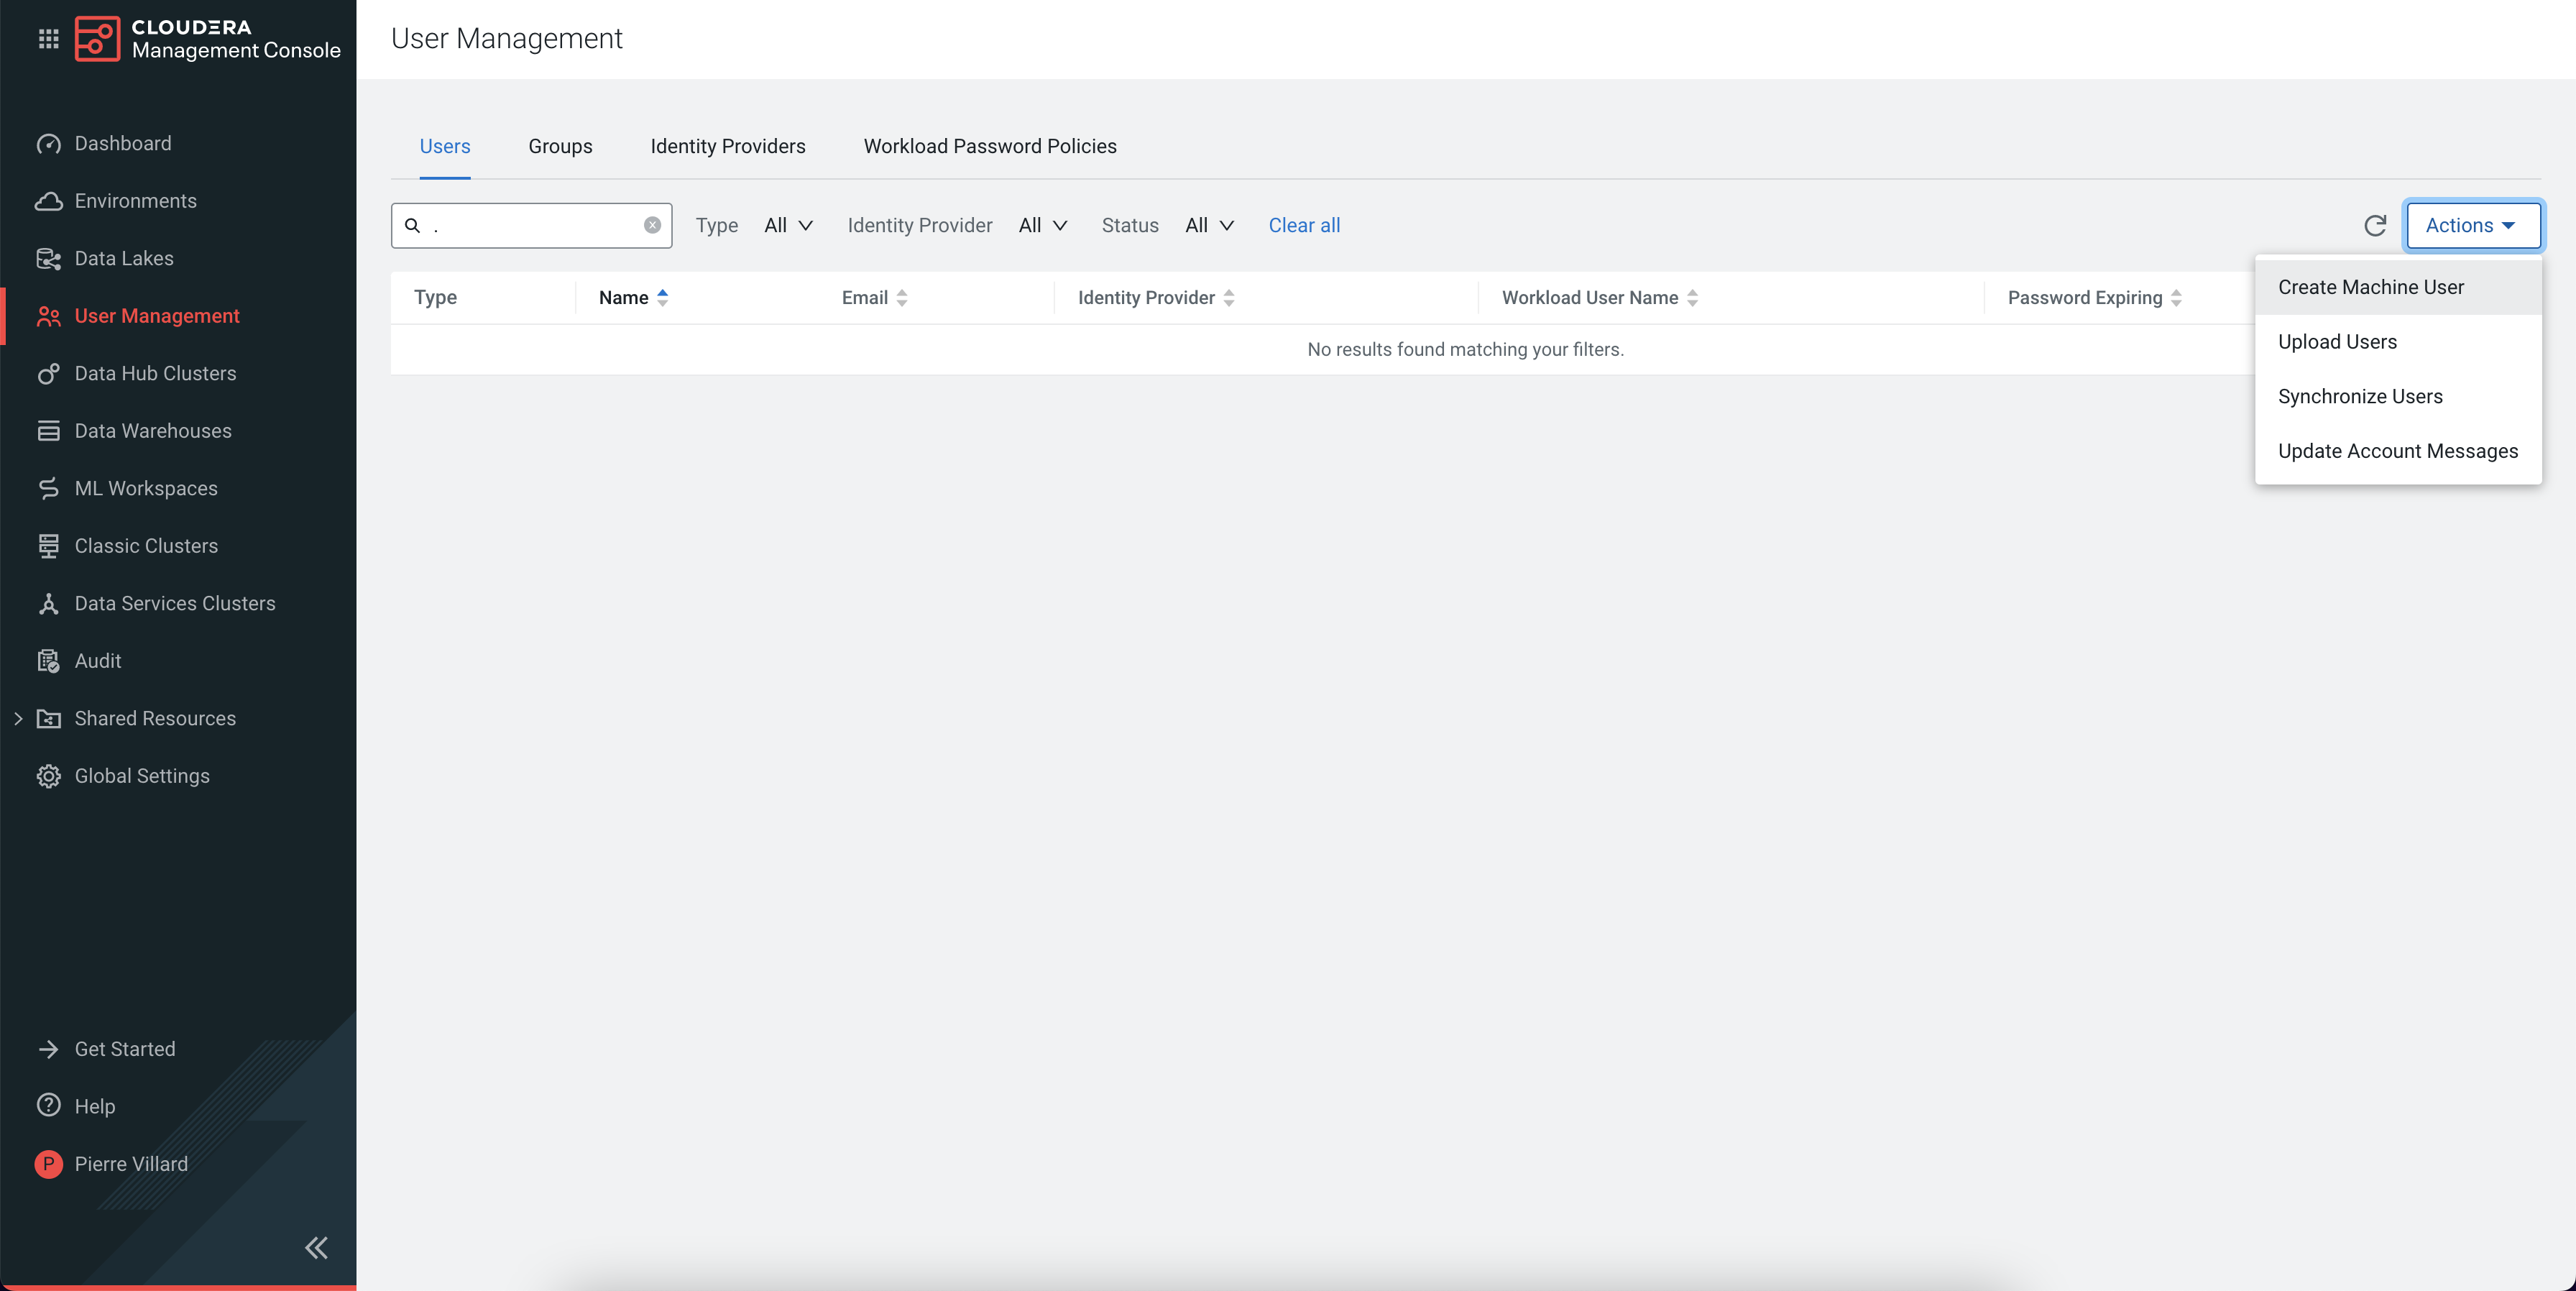
Task: Collapse the sidebar with double-chevron icon
Action: 316,1247
